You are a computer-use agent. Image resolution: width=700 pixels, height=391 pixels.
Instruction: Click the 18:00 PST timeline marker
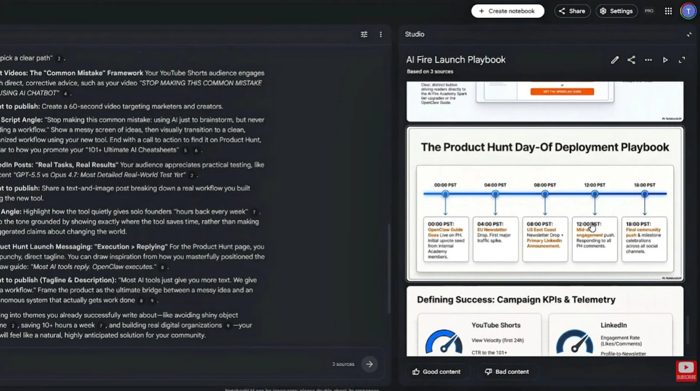pos(644,194)
